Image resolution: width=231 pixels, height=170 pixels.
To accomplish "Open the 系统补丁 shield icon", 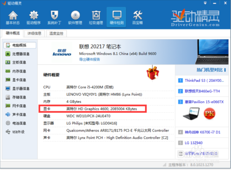I will coord(54,18).
